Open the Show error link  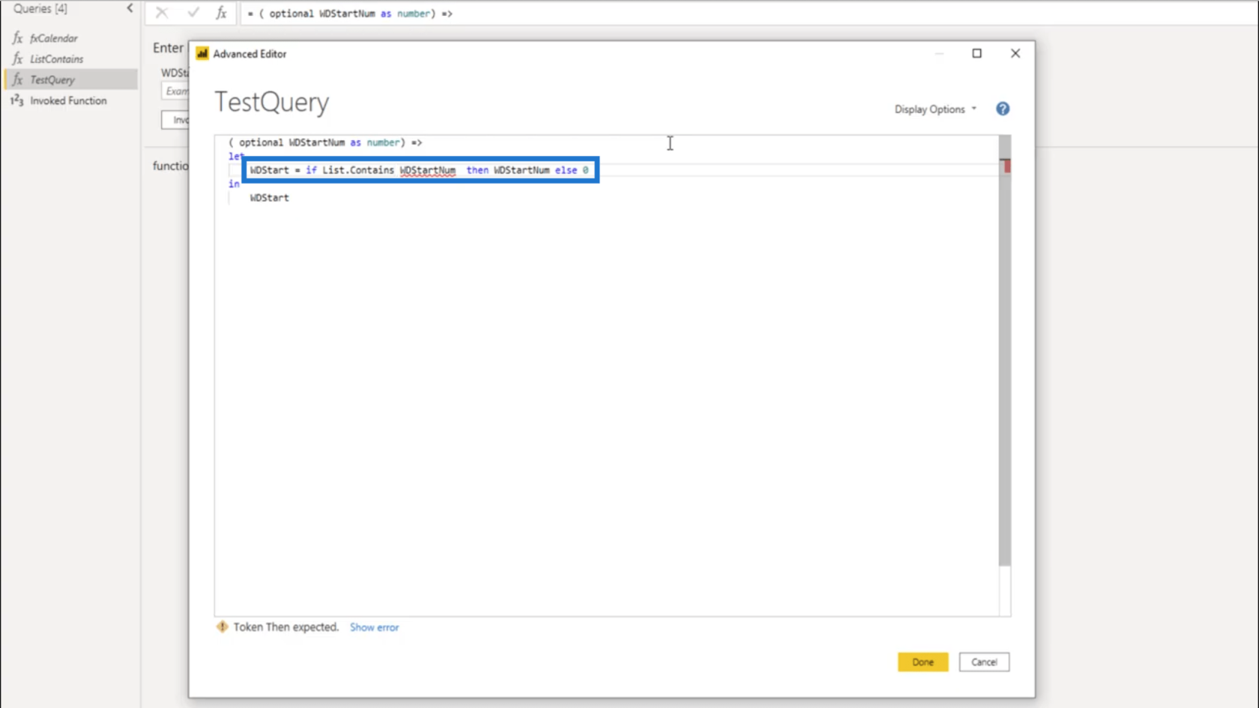374,628
